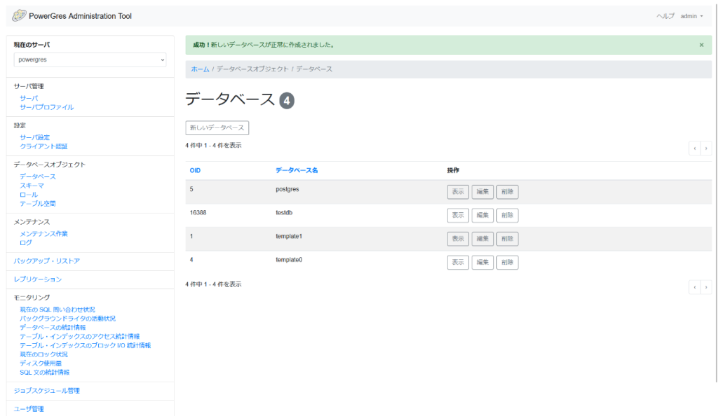Image resolution: width=718 pixels, height=416 pixels.
Task: Open バックグラウンドライタの活動状況
Action: 68,319
